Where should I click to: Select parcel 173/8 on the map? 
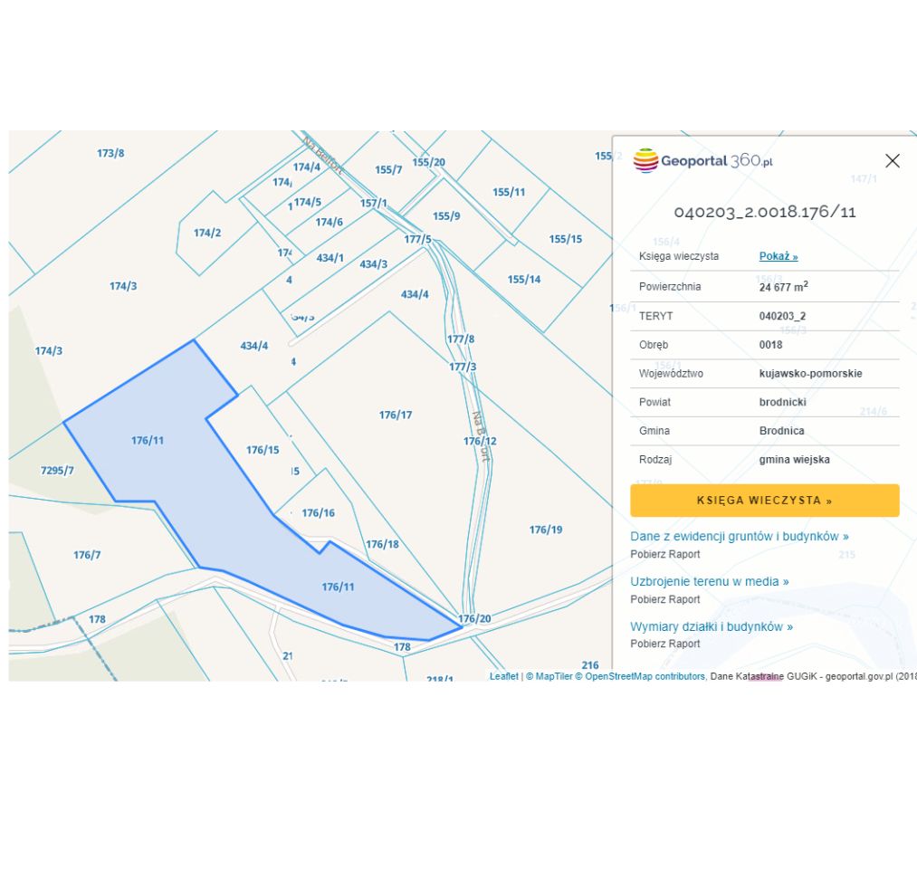tap(110, 153)
